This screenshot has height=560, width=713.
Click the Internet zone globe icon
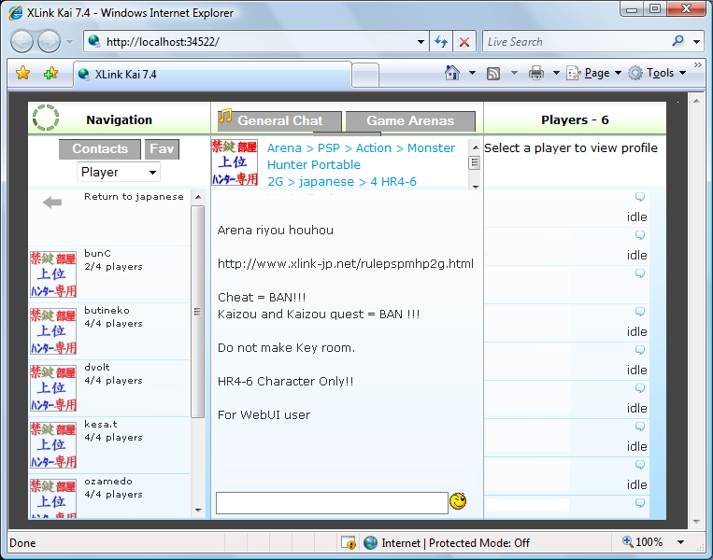point(371,542)
